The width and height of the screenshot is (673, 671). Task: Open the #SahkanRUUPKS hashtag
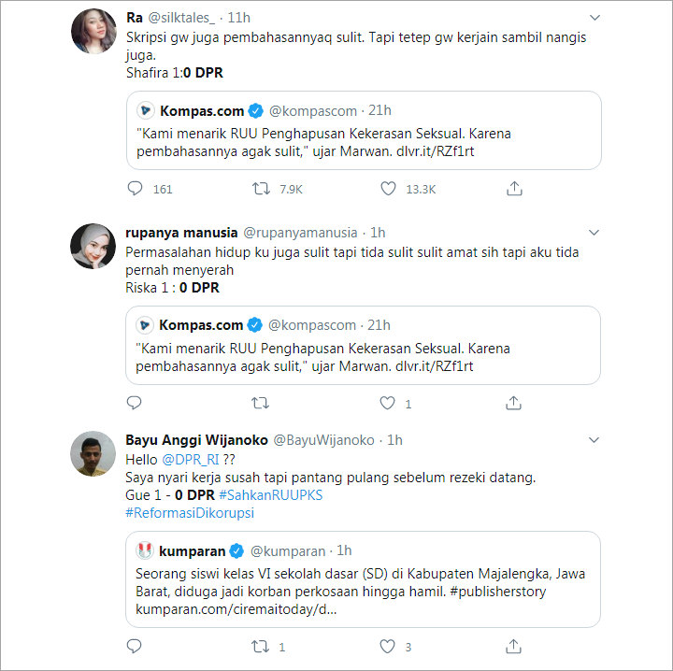(x=270, y=495)
